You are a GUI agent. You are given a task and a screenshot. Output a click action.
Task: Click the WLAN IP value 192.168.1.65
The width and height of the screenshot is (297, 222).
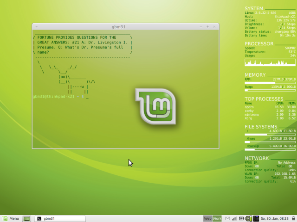[x=285, y=174]
